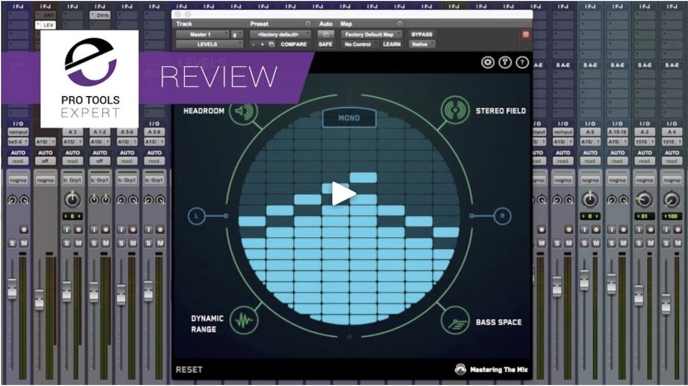Click the pan knob on the A 2 track

(x=644, y=200)
